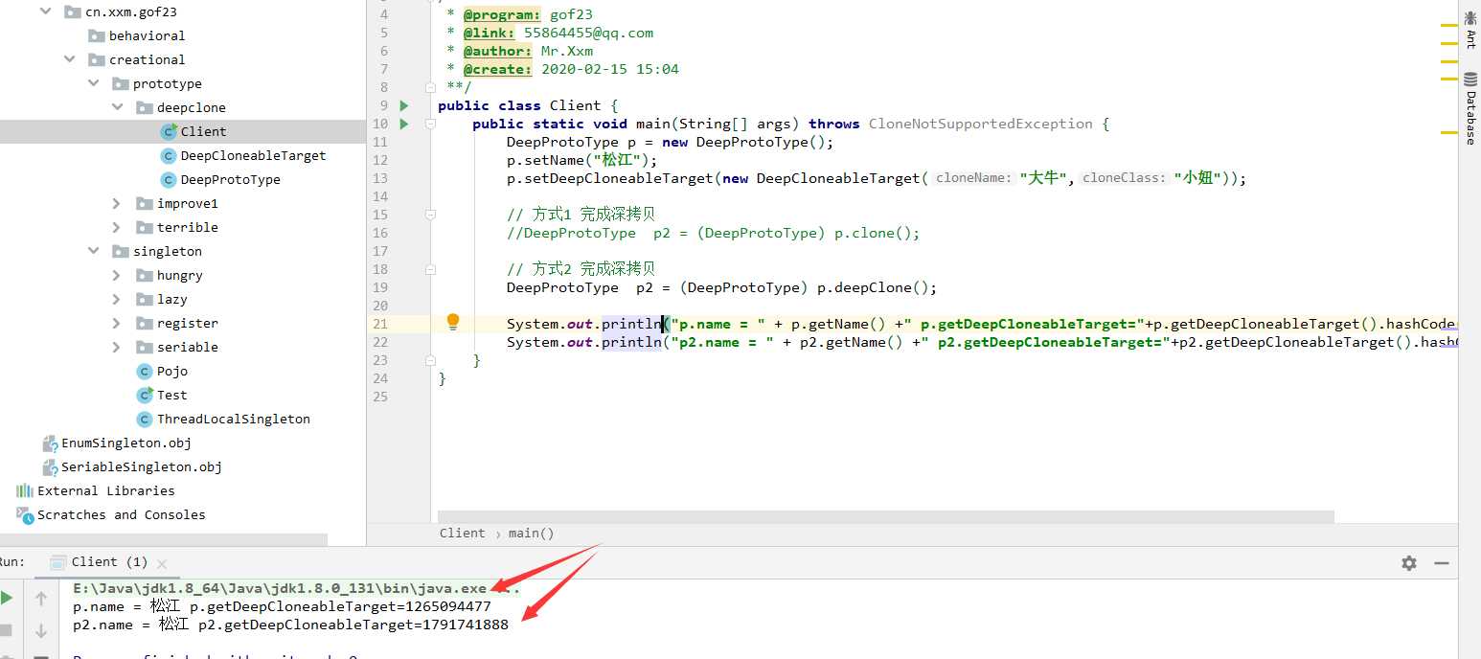This screenshot has height=659, width=1481.
Task: Expand the improve1 package
Action: [x=117, y=203]
